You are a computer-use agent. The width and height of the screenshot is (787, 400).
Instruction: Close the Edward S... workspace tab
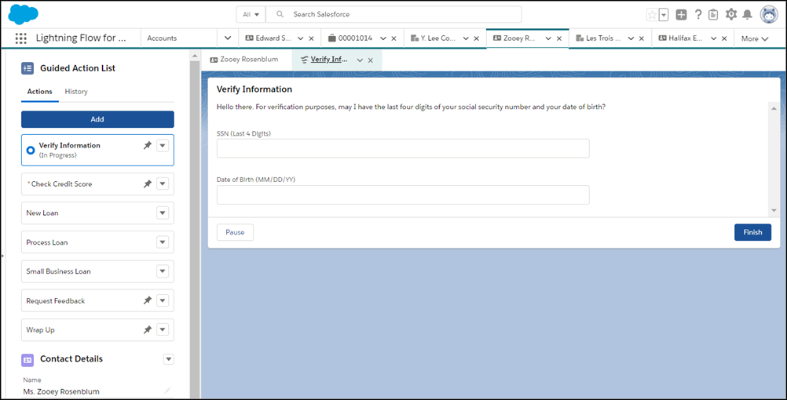(311, 38)
